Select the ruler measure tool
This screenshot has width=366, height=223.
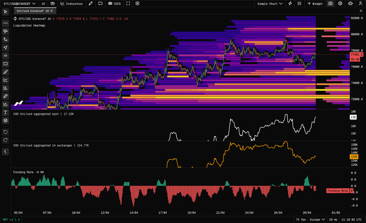coord(5,96)
